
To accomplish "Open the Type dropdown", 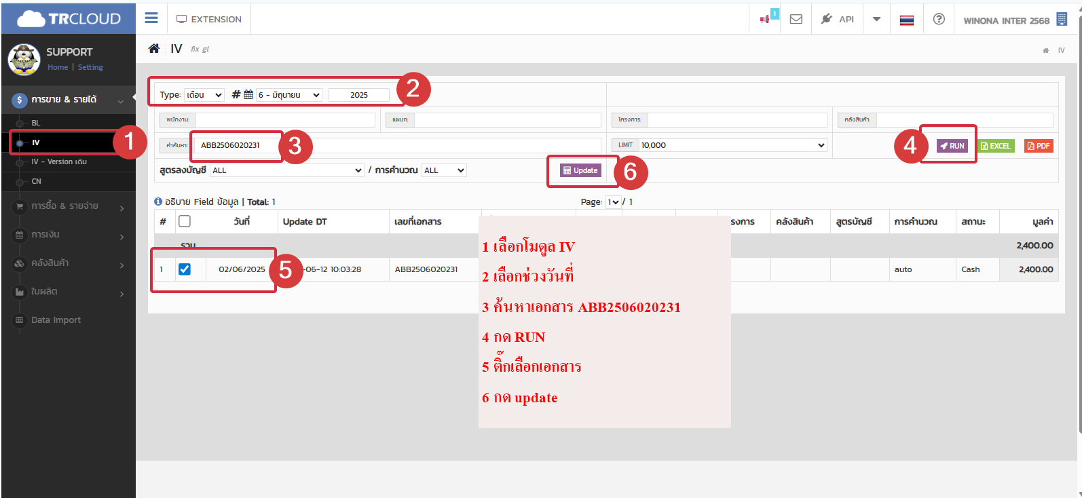I will [204, 95].
